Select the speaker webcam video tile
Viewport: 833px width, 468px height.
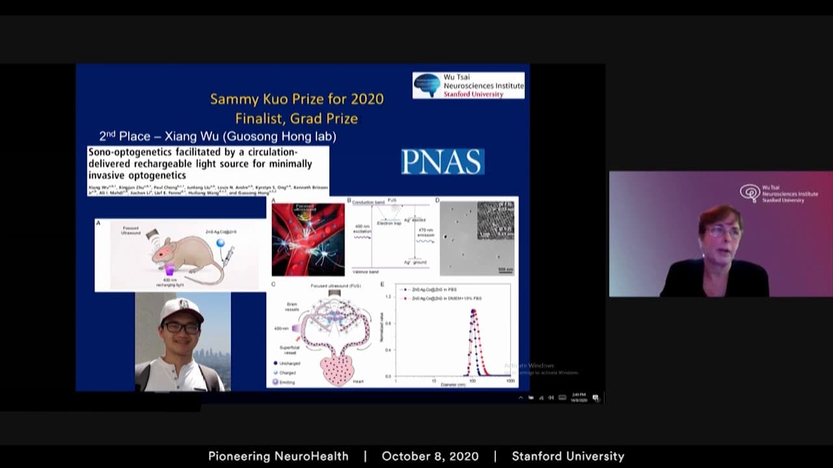coord(720,234)
